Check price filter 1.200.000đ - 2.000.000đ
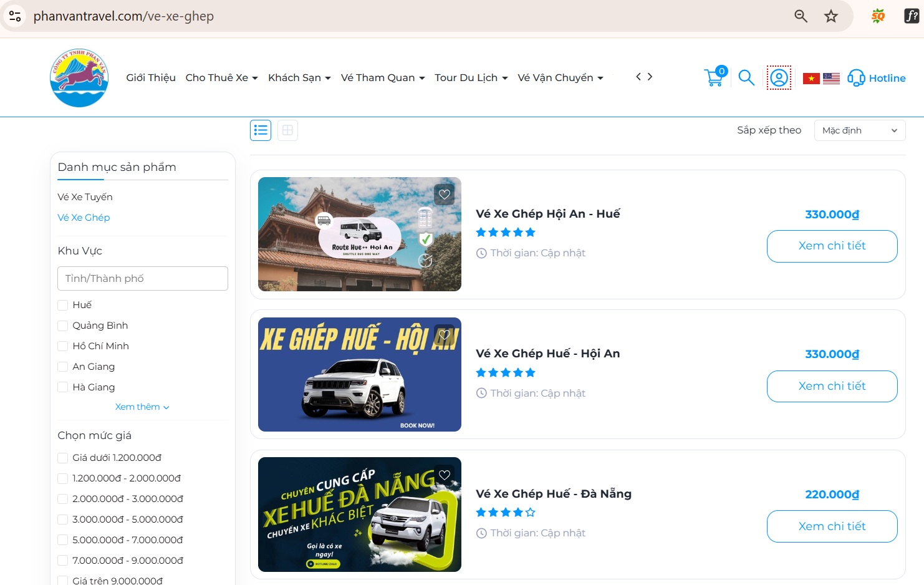The image size is (924, 585). point(62,478)
